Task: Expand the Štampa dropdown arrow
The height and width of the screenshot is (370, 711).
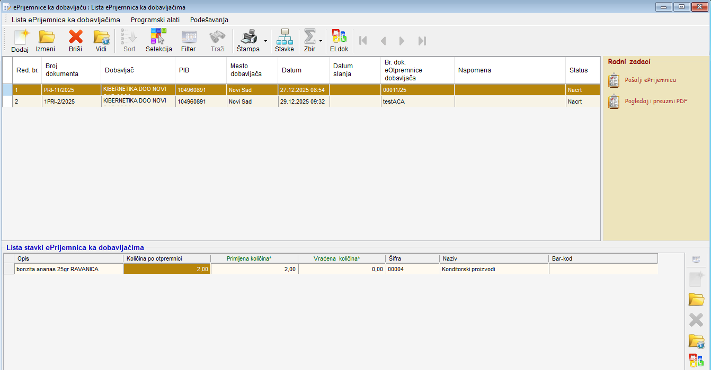Action: 265,41
